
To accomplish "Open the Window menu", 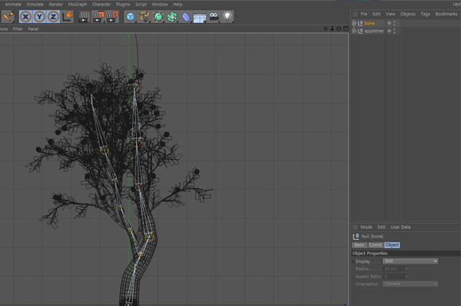I will click(160, 4).
